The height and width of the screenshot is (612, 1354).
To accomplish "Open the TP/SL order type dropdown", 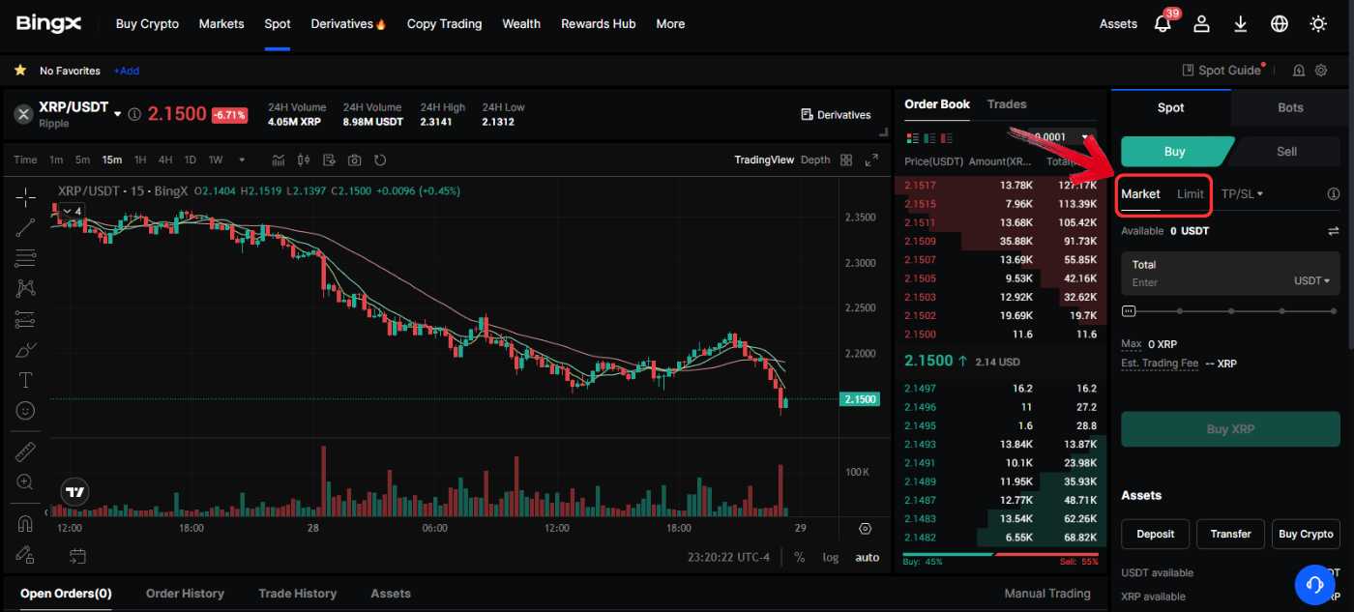I will click(x=1242, y=193).
